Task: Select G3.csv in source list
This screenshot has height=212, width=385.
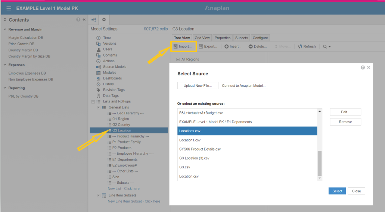Action: click(x=247, y=167)
